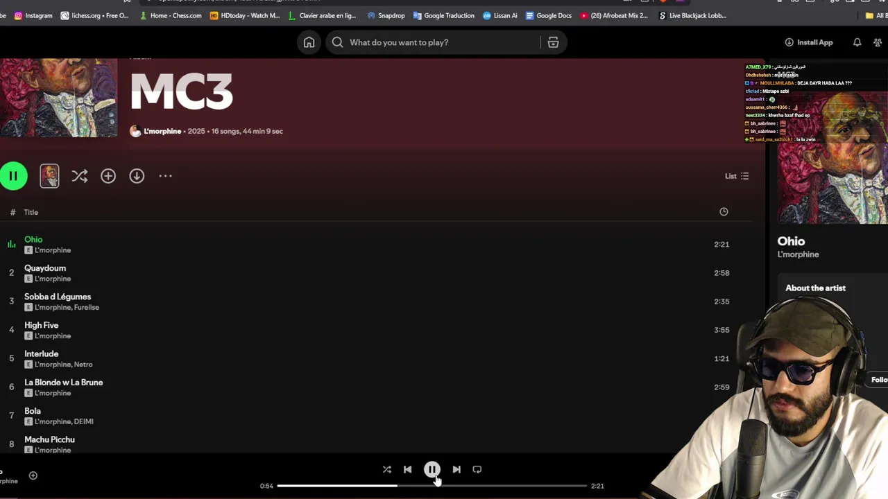The height and width of the screenshot is (499, 888).
Task: Open HDtoday bookmark
Action: [245, 15]
